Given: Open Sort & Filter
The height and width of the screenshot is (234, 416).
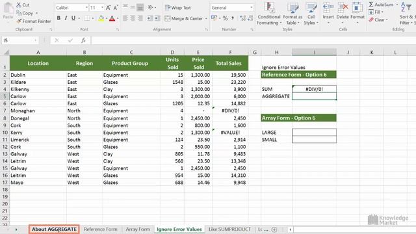Looking at the screenshot, I should point(408,13).
